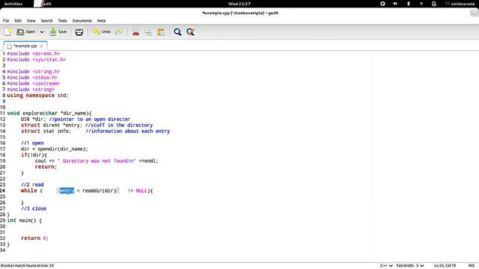Click the '//3 close' comment
Viewport: 479px width, 269px height.
pos(34,208)
